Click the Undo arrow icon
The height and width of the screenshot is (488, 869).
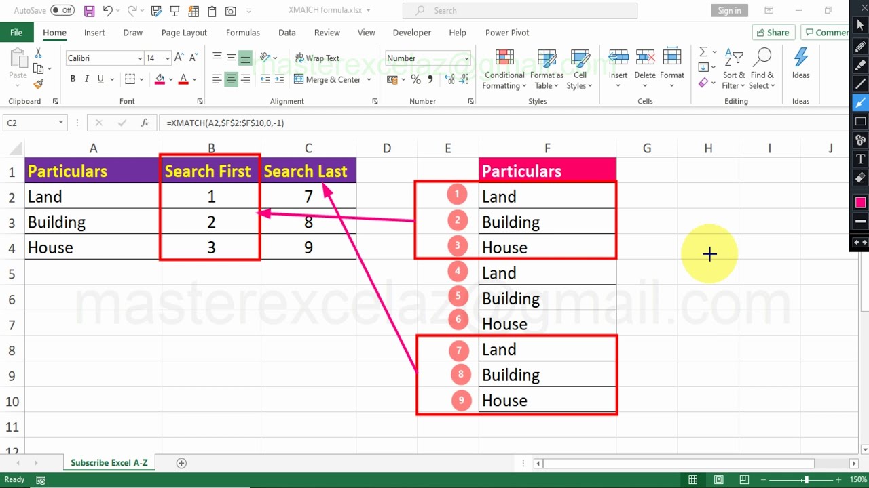click(x=108, y=11)
